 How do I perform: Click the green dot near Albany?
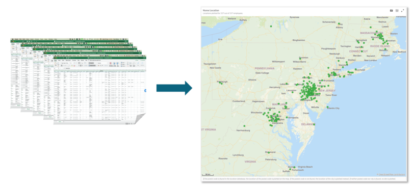pyautogui.click(x=339, y=23)
